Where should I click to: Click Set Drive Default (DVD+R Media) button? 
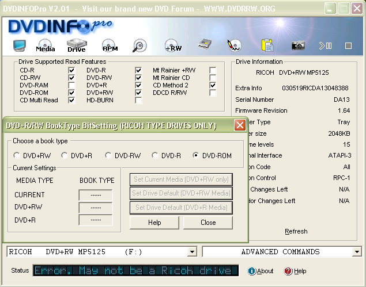(x=181, y=208)
